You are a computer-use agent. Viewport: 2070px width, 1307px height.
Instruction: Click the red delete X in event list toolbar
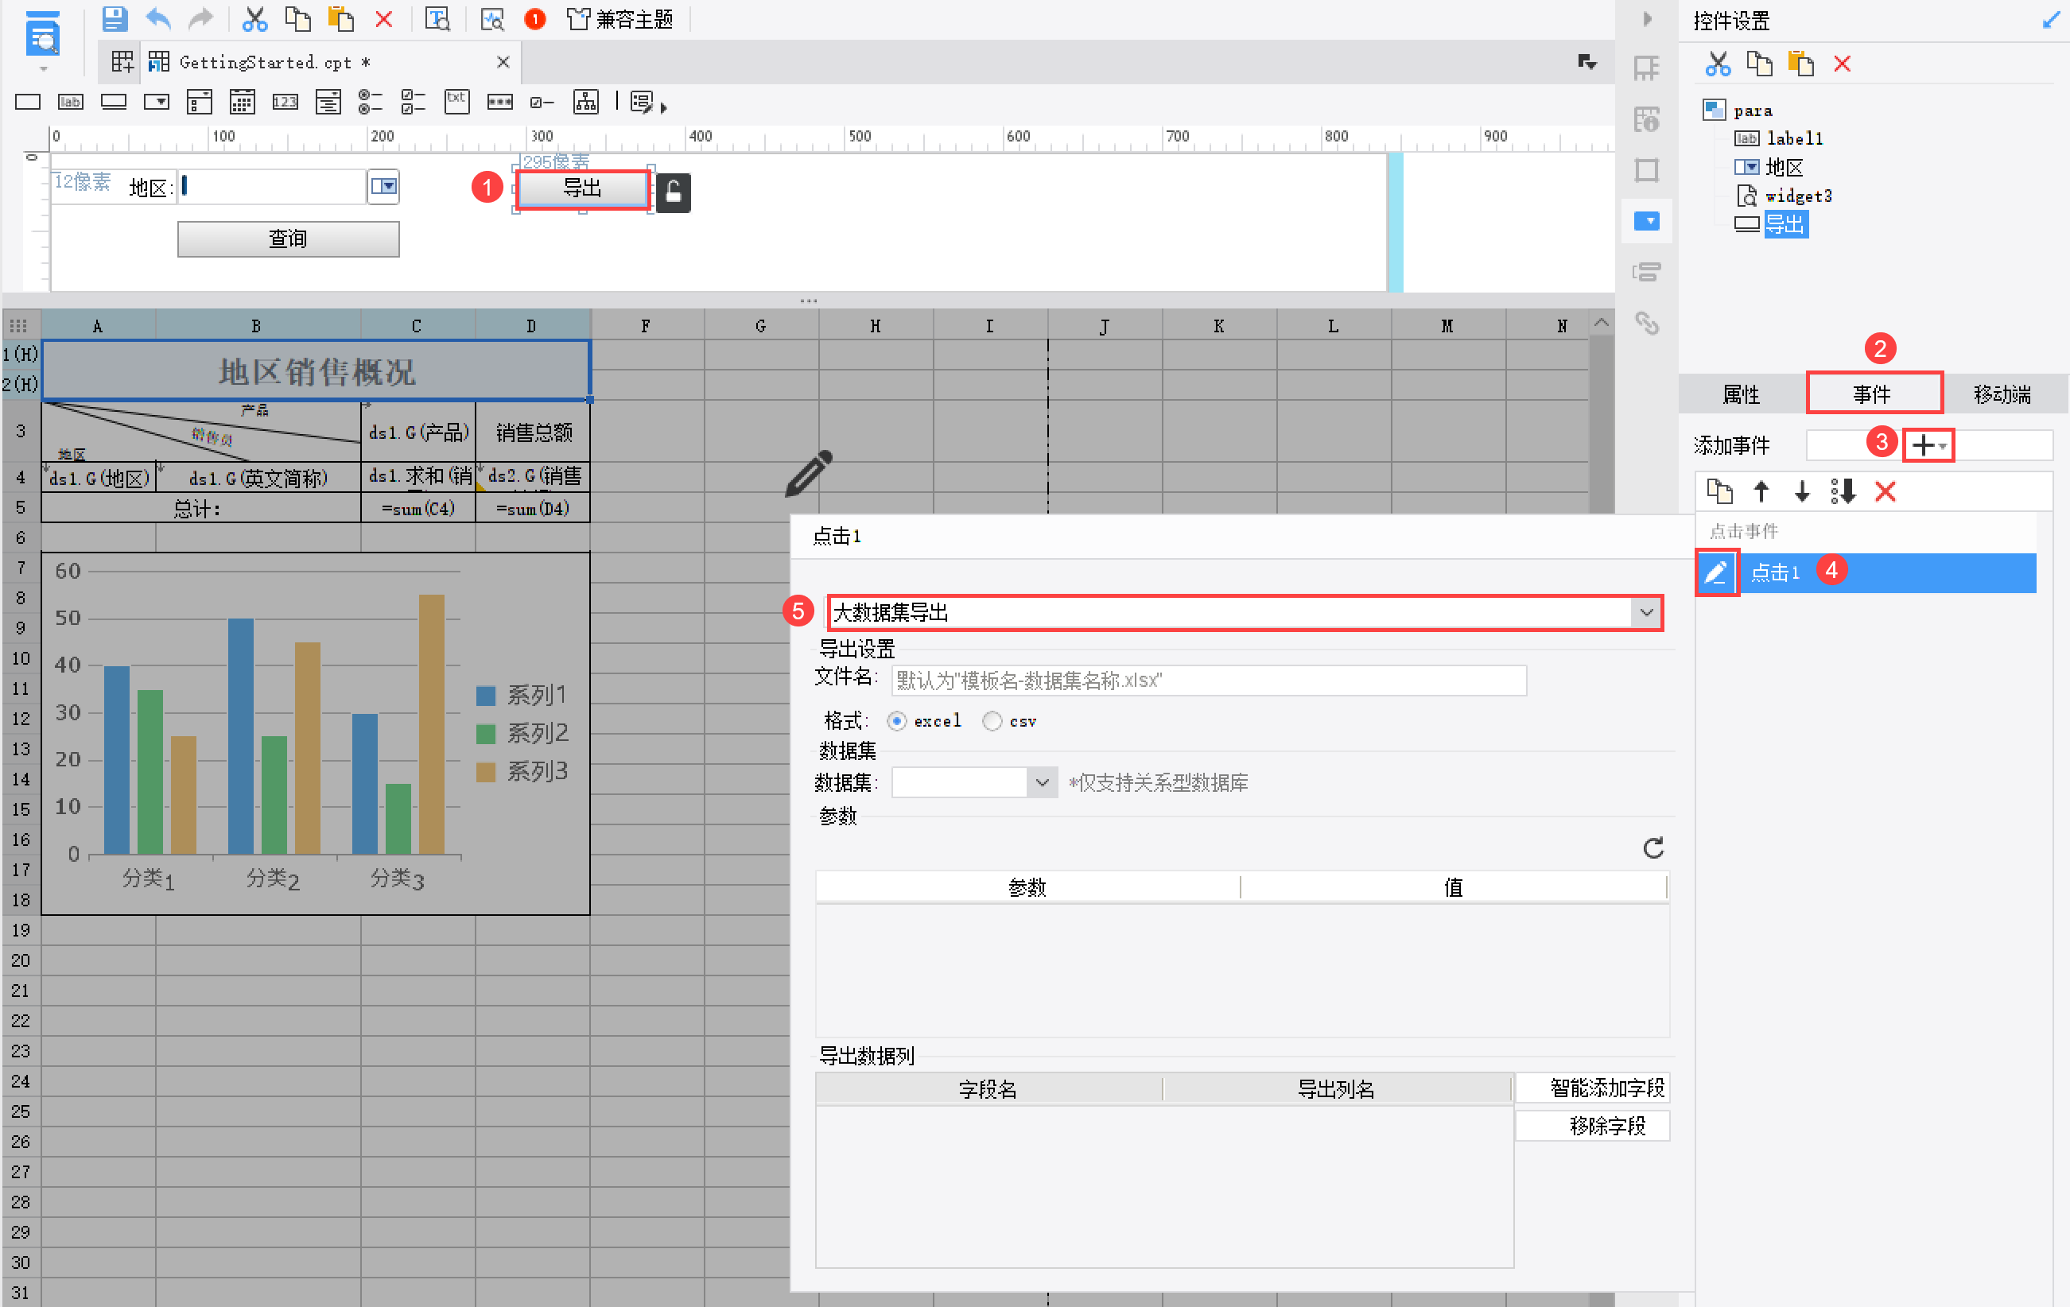1885,491
